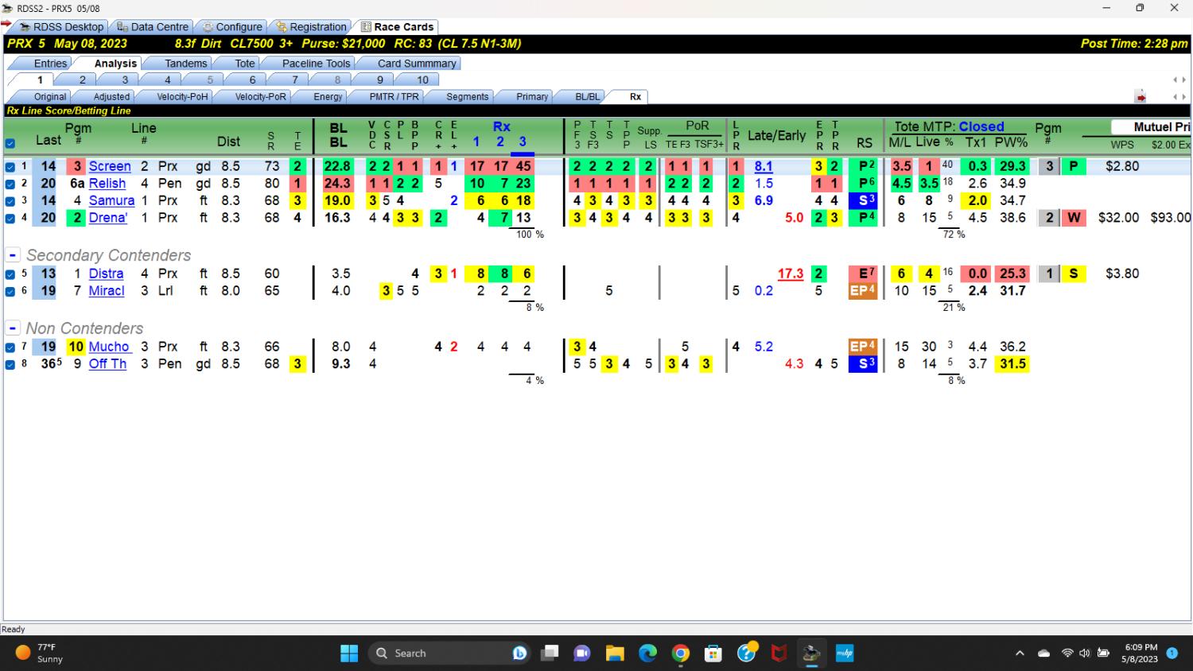Screen dimensions: 1193x671
Task: Click the red arrow icon near Rx tabs
Action: pos(1141,97)
